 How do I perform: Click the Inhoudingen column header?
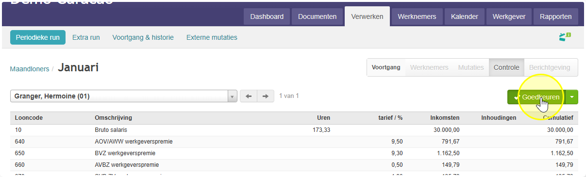coord(499,118)
